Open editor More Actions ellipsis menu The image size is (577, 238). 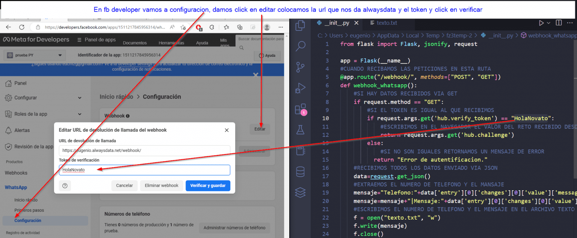pos(570,23)
